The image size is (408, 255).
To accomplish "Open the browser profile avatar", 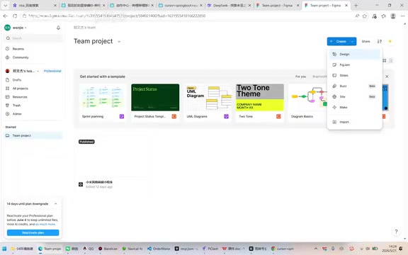I will 393,16.
